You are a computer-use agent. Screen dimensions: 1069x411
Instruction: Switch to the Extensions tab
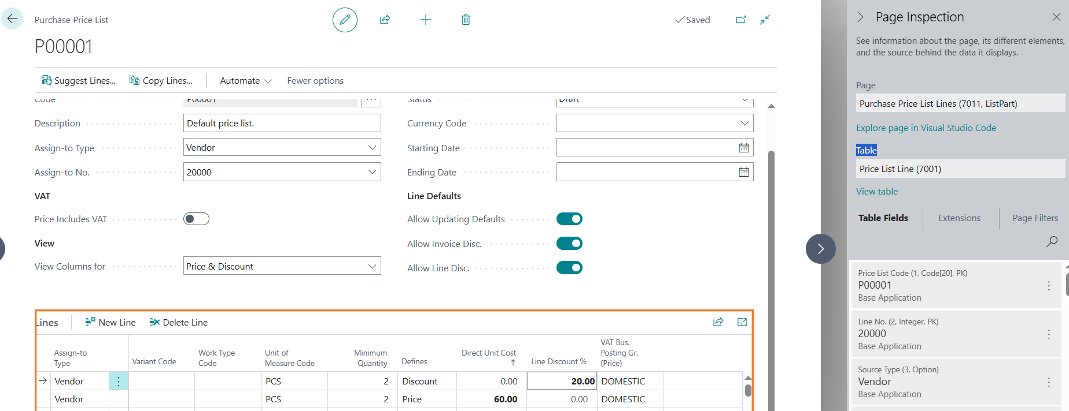pyautogui.click(x=959, y=218)
